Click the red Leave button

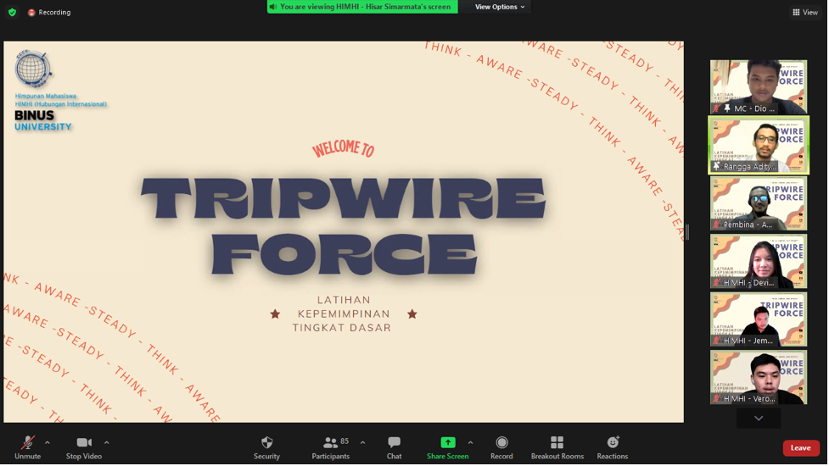click(x=800, y=448)
